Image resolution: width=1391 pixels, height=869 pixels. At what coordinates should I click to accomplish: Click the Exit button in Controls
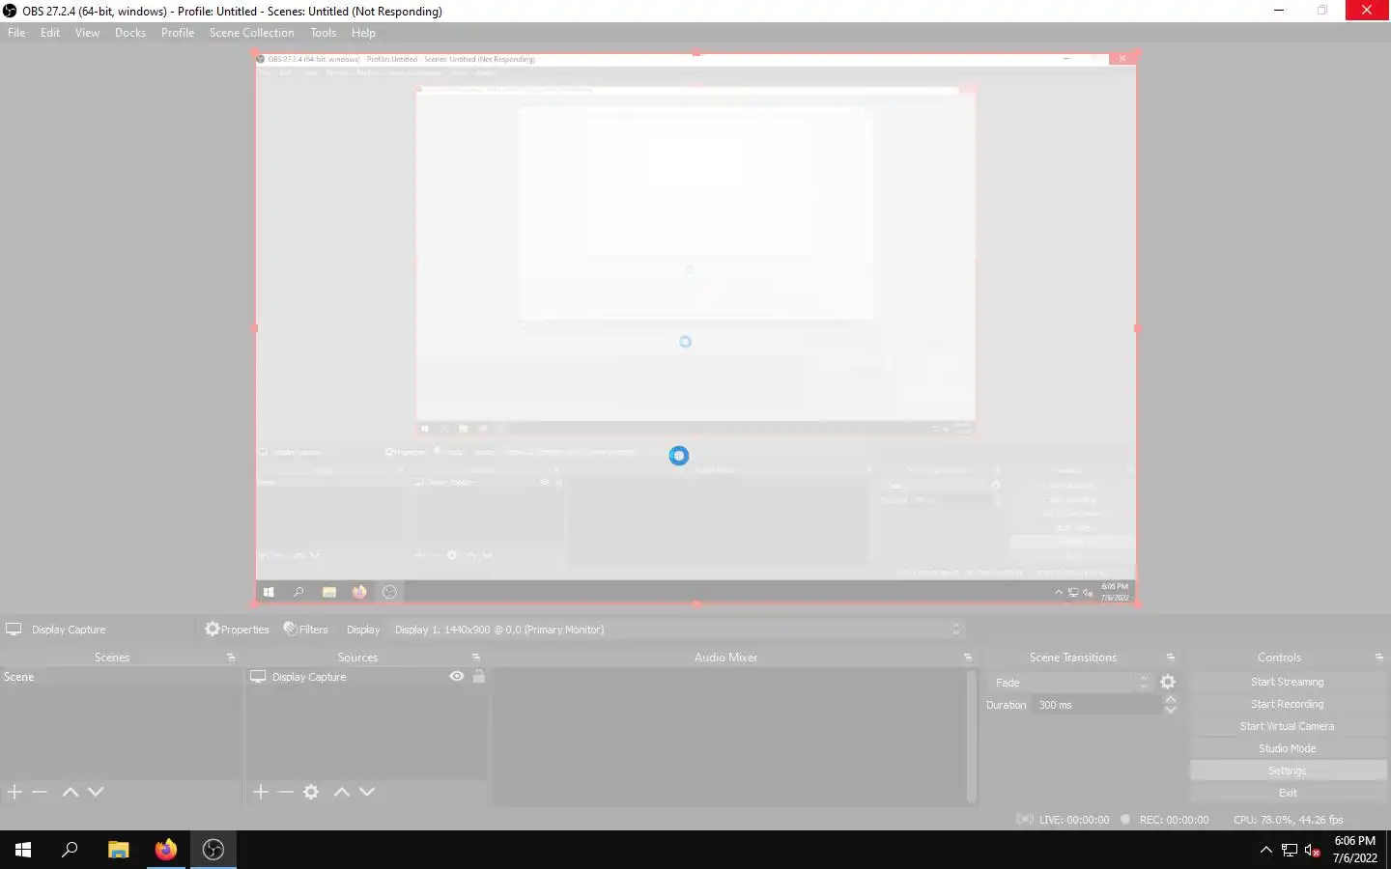click(x=1287, y=793)
